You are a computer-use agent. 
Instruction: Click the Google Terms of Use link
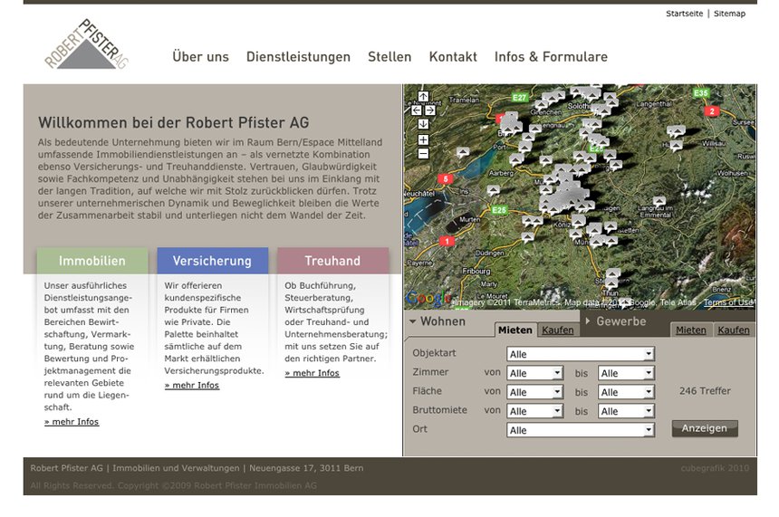pos(728,302)
